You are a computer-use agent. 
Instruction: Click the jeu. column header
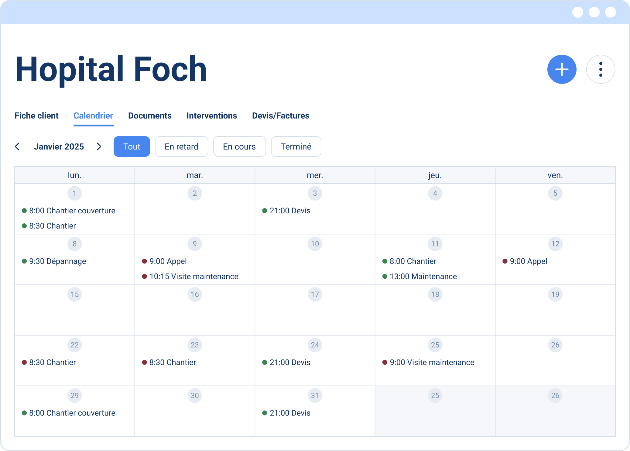(435, 175)
